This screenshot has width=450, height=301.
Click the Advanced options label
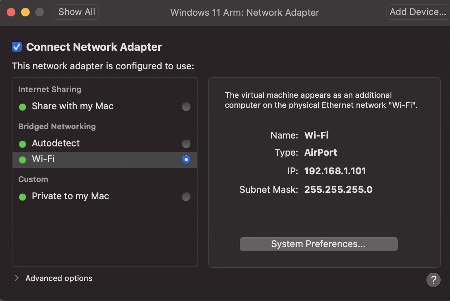[x=59, y=278]
